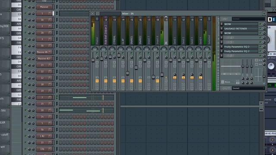Select the CLAP mixer track

(123, 31)
